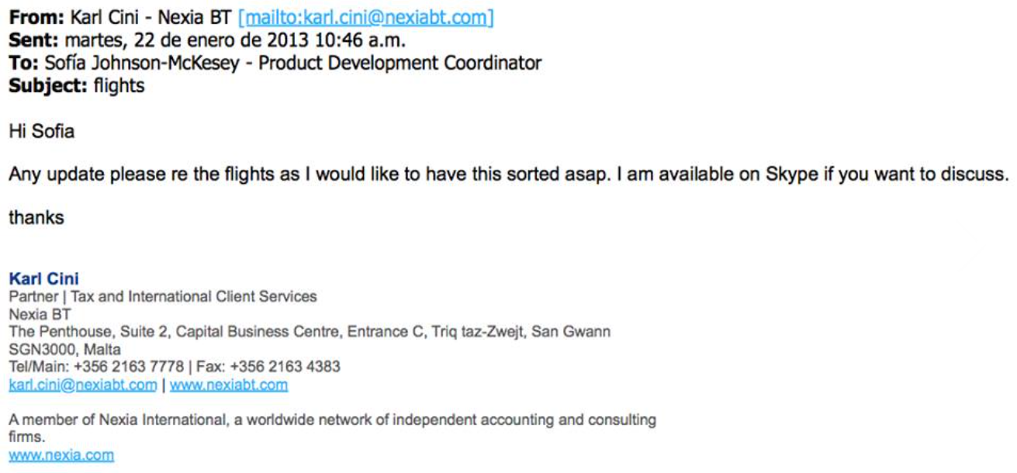
Task: Click the karl.cini@nexiabt.com signature email link
Action: [x=83, y=385]
